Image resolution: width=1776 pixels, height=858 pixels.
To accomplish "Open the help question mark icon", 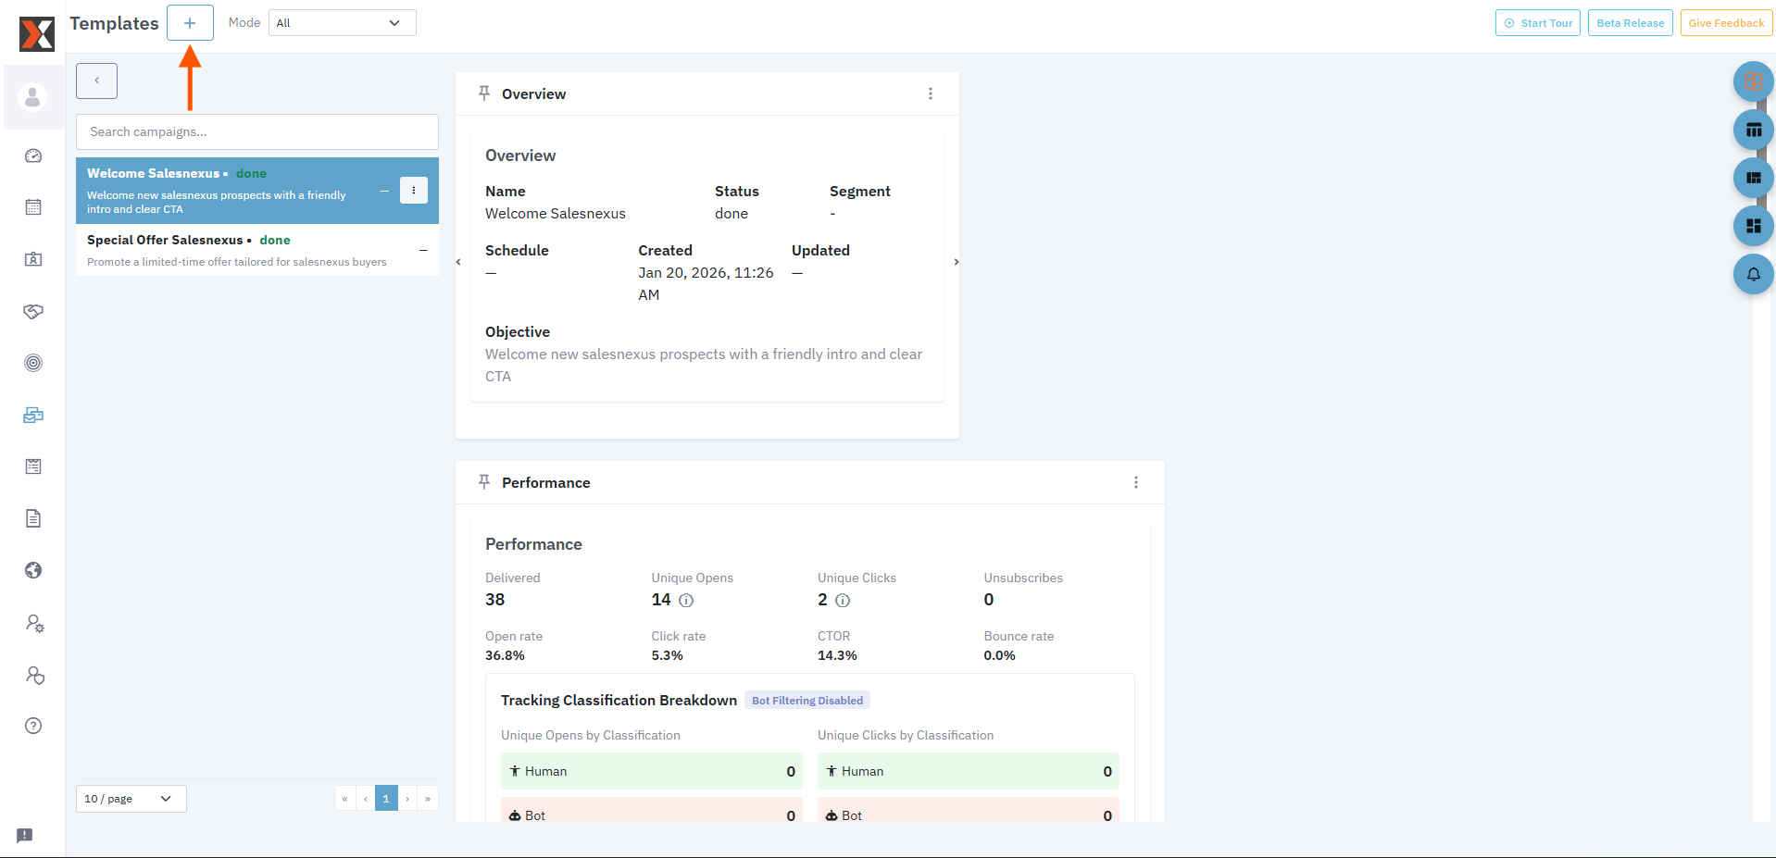I will point(33,726).
